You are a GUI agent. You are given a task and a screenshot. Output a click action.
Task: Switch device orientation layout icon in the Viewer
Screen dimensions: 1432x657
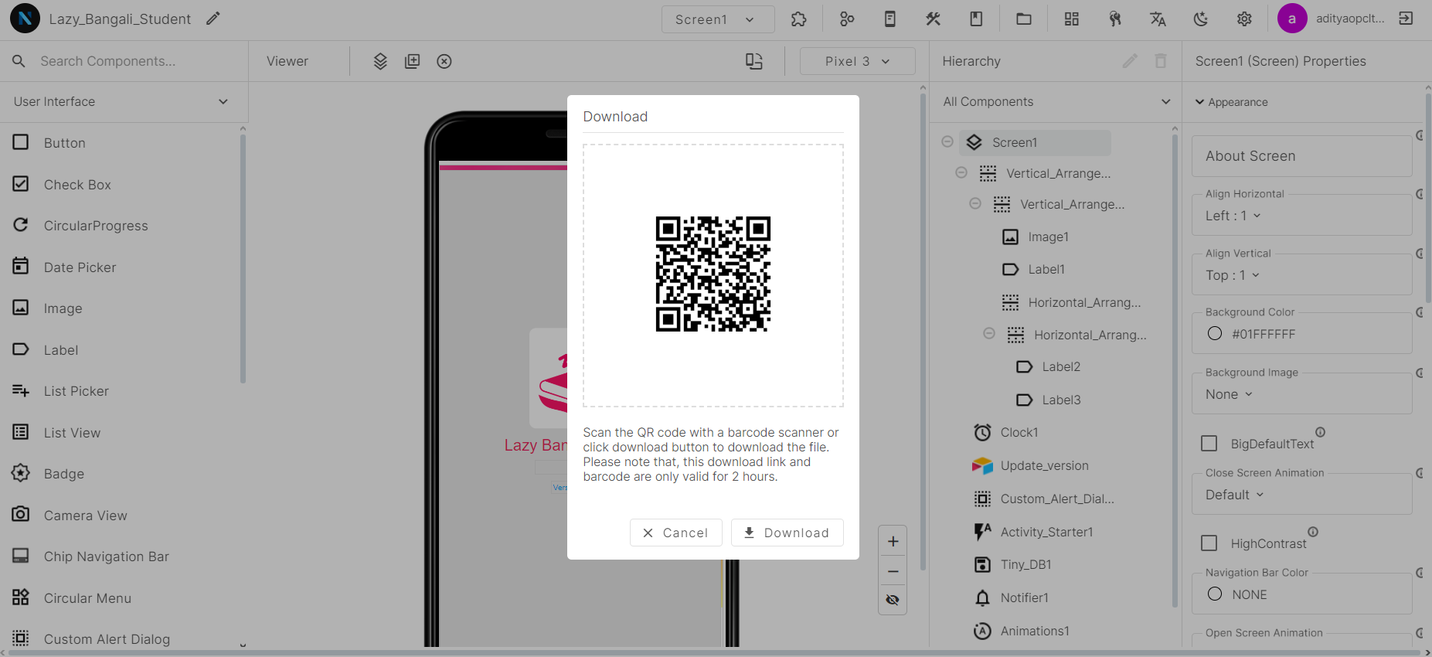pyautogui.click(x=754, y=61)
